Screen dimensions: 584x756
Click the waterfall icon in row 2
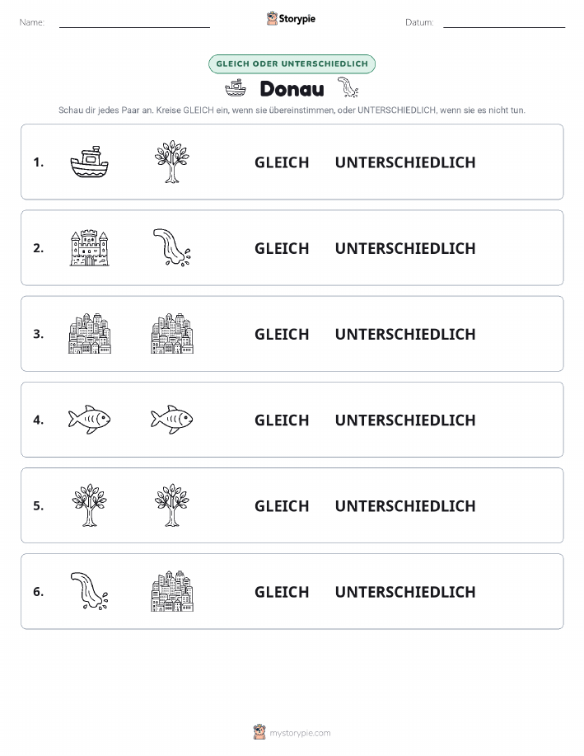[x=172, y=248]
